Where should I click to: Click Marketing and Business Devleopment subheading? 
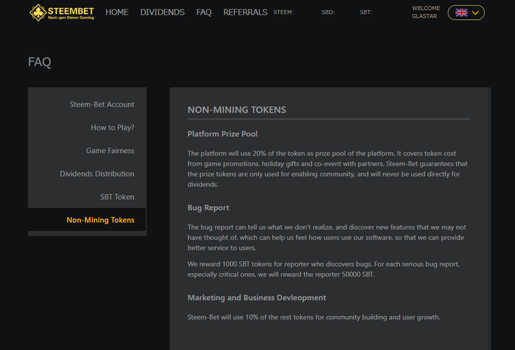pos(257,298)
